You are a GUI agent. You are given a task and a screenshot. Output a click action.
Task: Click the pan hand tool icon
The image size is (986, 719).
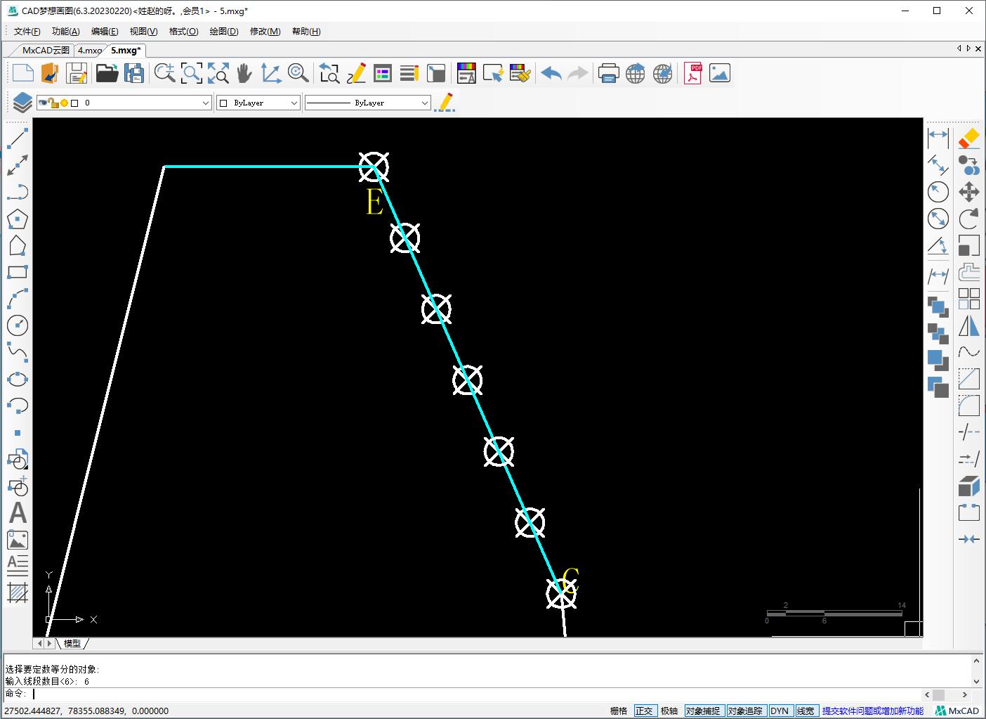click(x=244, y=73)
